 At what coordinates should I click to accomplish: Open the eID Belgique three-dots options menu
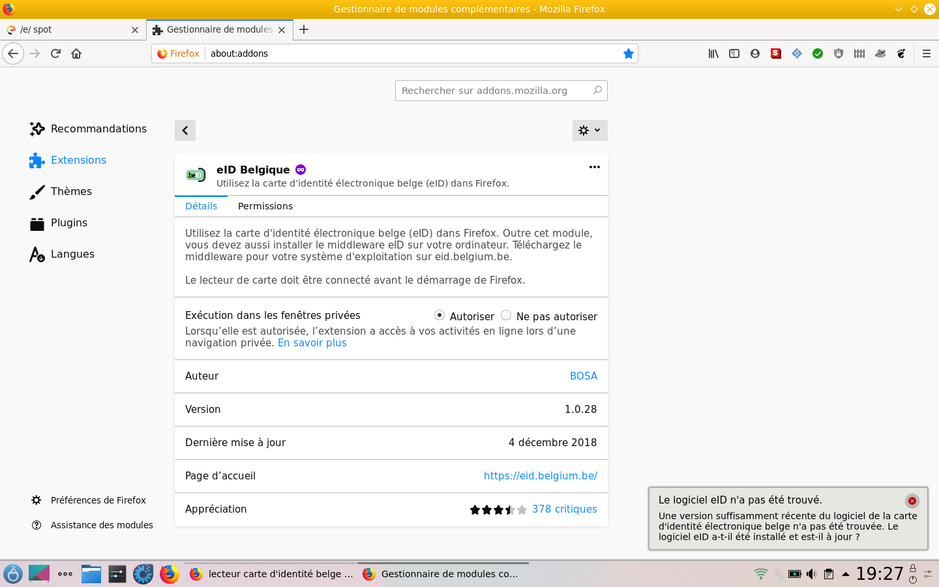pos(595,167)
